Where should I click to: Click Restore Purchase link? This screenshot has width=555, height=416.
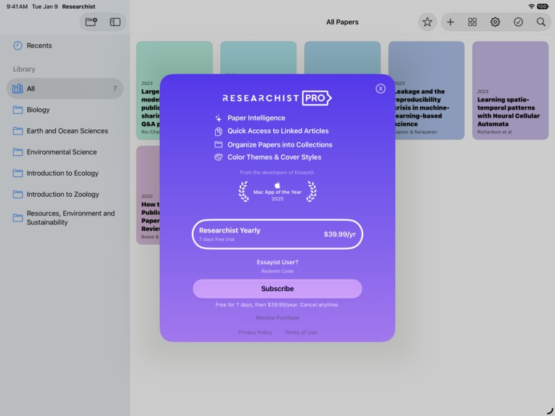pyautogui.click(x=277, y=318)
